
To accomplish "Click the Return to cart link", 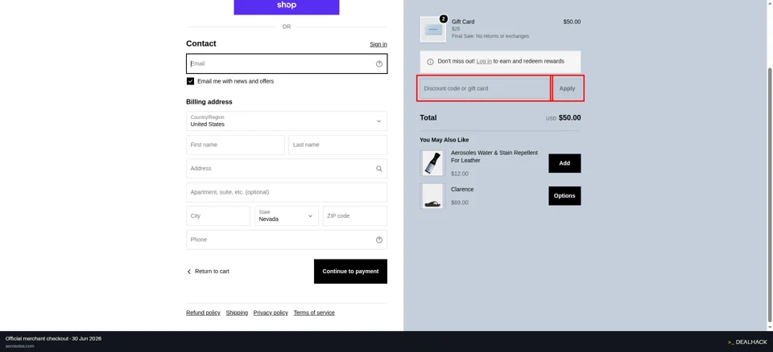I will 212,272.
